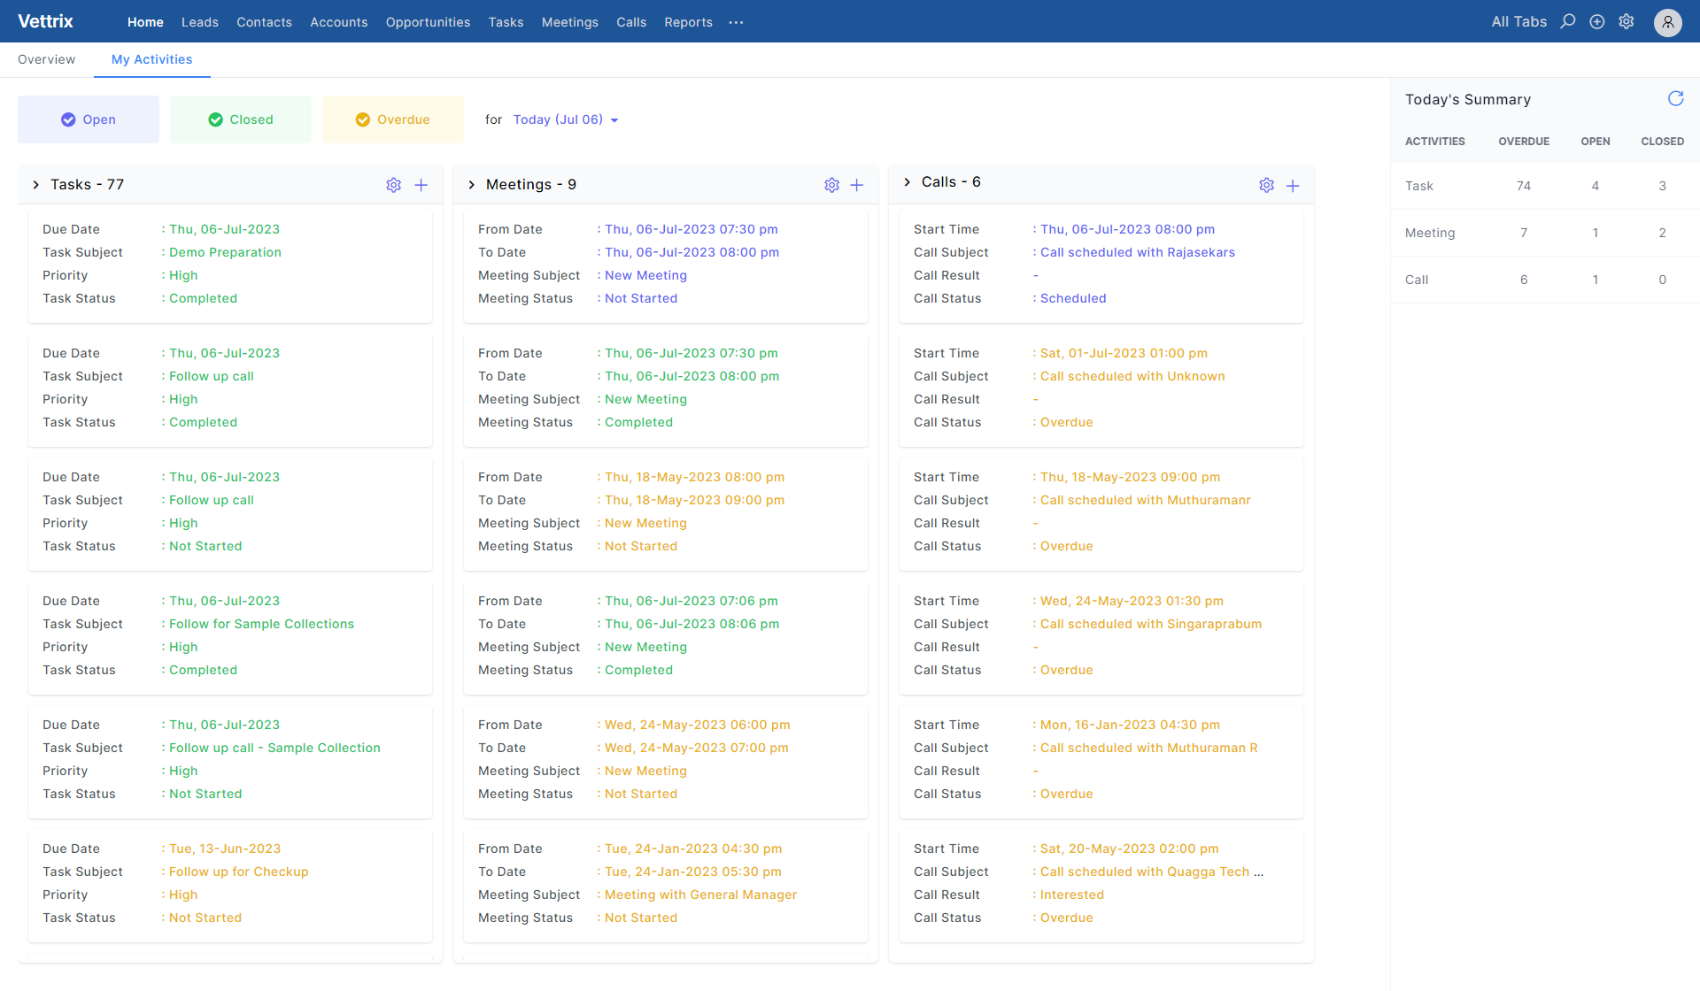Viewport: 1700px width, 991px height.
Task: Select the My Activities tab
Action: [151, 59]
